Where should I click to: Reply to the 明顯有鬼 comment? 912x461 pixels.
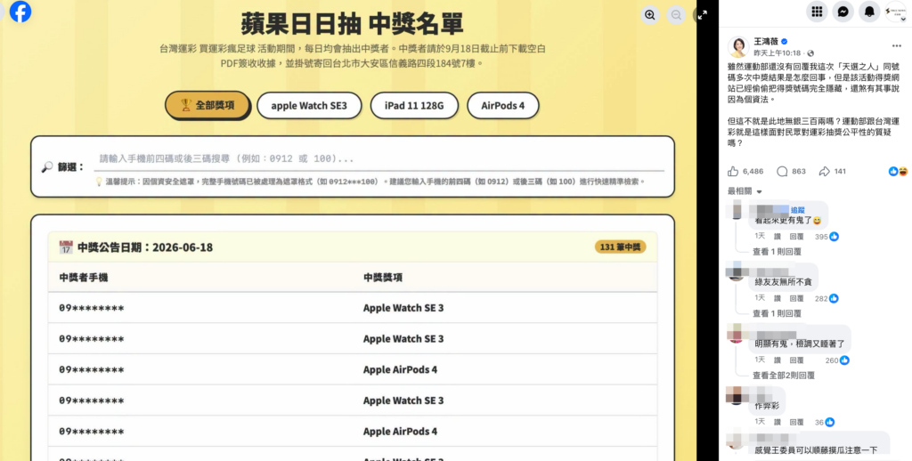796,360
